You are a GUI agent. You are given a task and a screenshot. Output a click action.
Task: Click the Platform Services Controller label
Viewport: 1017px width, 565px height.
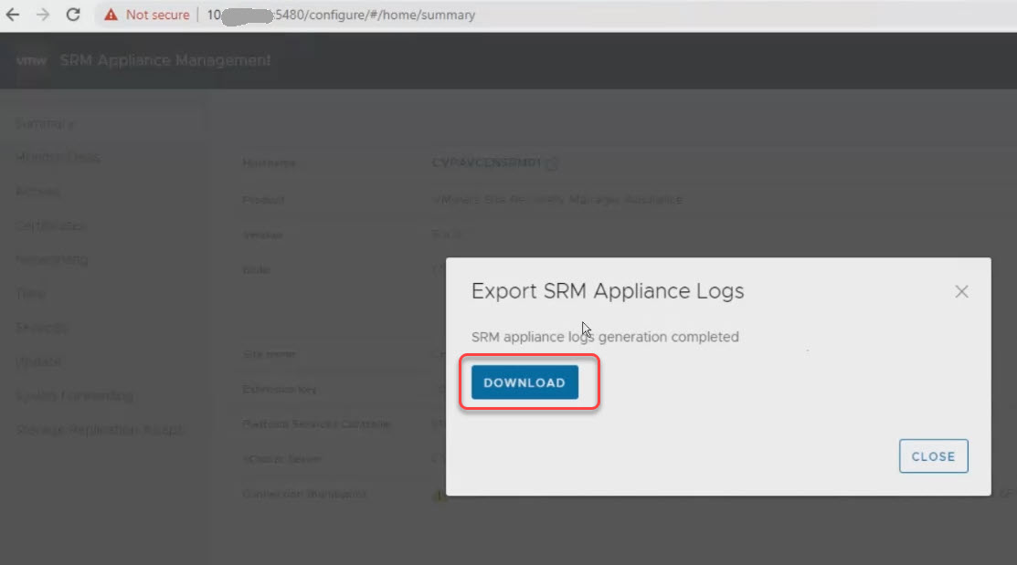(316, 424)
